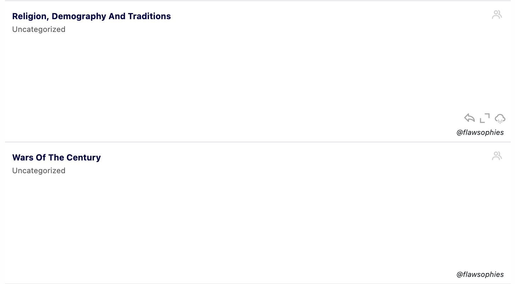Click the cloud icon on the first card
Screen dimensions: 515x284
(x=500, y=118)
